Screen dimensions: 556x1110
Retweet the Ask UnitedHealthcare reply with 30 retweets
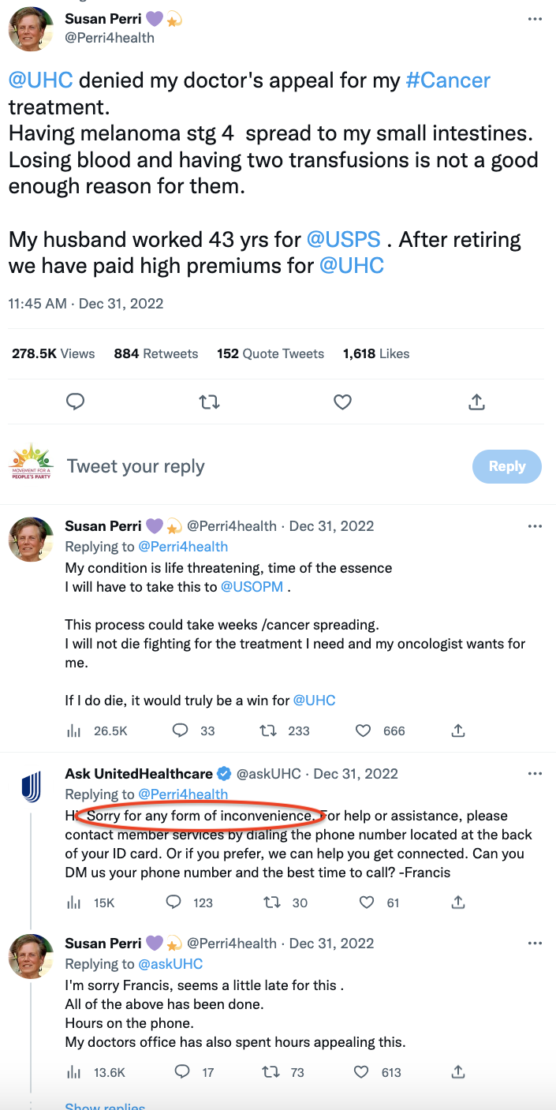pyautogui.click(x=272, y=903)
